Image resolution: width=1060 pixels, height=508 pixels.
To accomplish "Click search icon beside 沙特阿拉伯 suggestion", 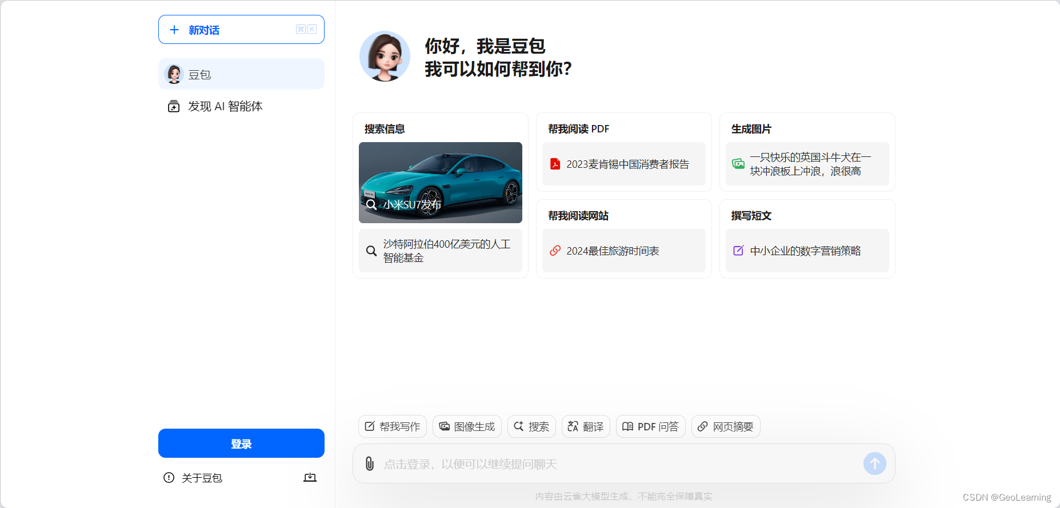I will [x=371, y=251].
